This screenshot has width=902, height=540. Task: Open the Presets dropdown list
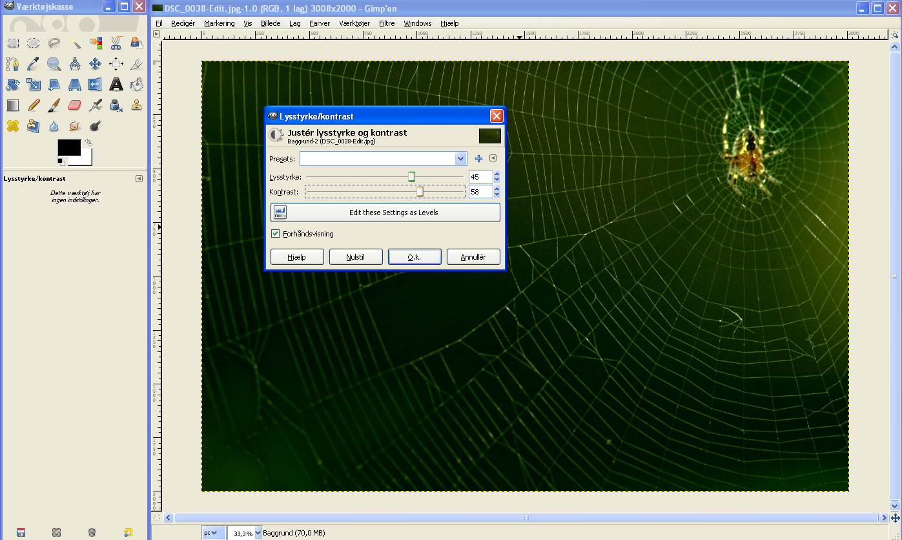click(460, 159)
